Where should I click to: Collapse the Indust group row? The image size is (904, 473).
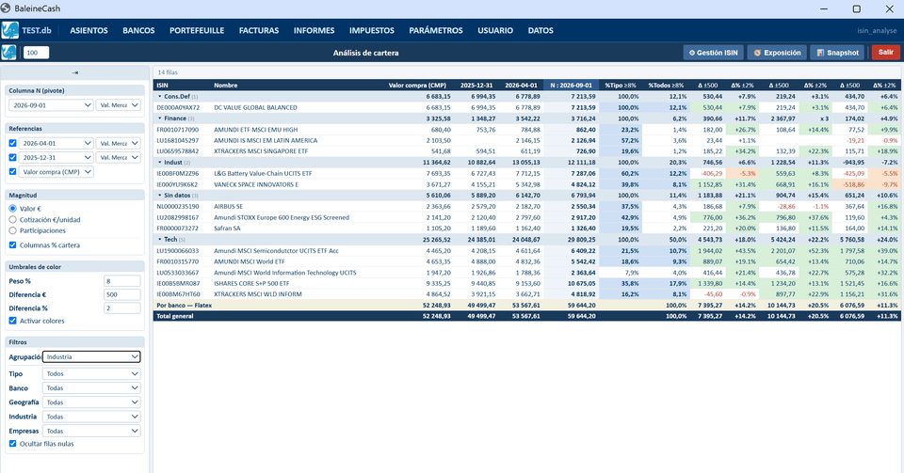tap(159, 163)
